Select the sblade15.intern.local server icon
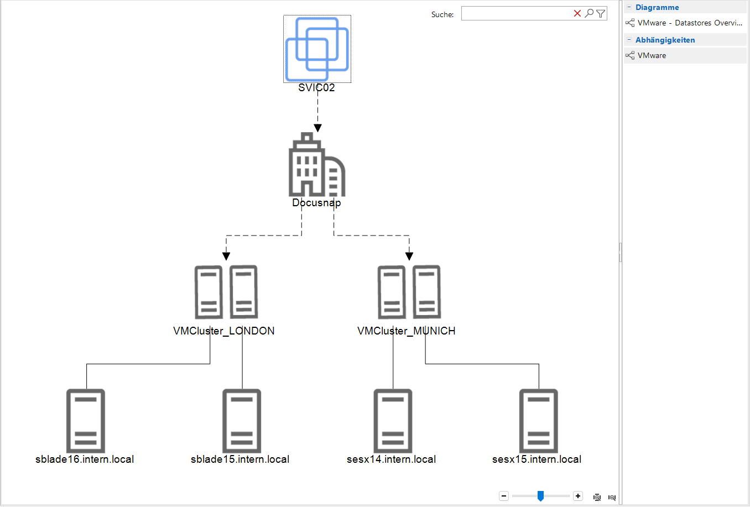This screenshot has height=507, width=750. pos(242,421)
